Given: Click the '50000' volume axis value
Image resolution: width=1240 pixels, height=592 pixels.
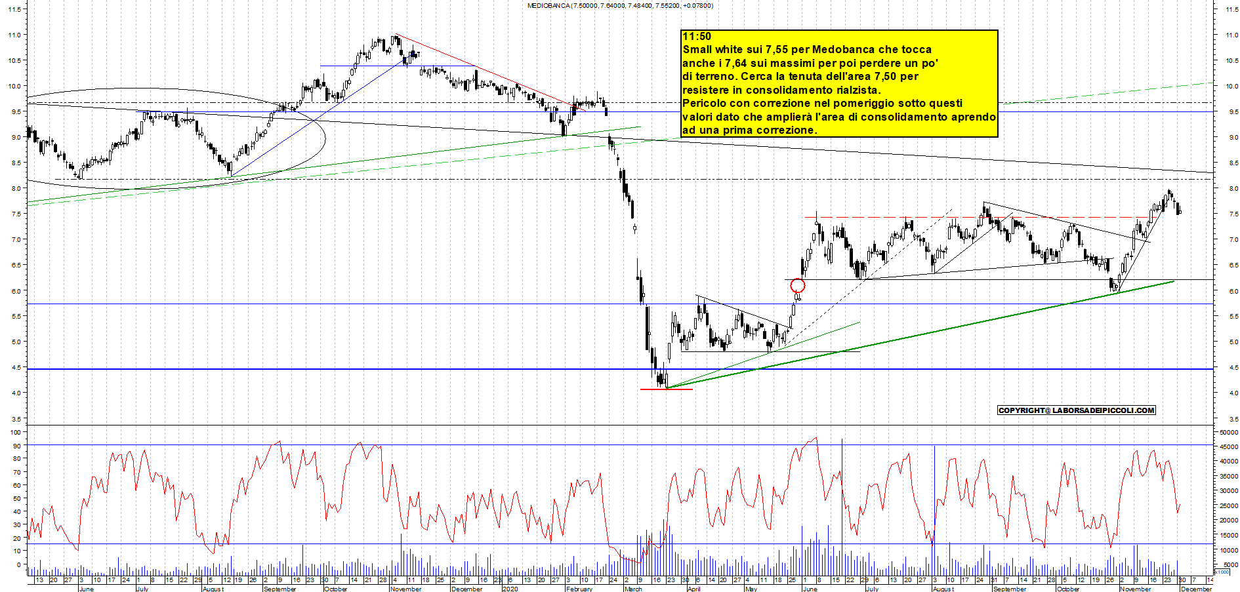Looking at the screenshot, I should (1228, 433).
